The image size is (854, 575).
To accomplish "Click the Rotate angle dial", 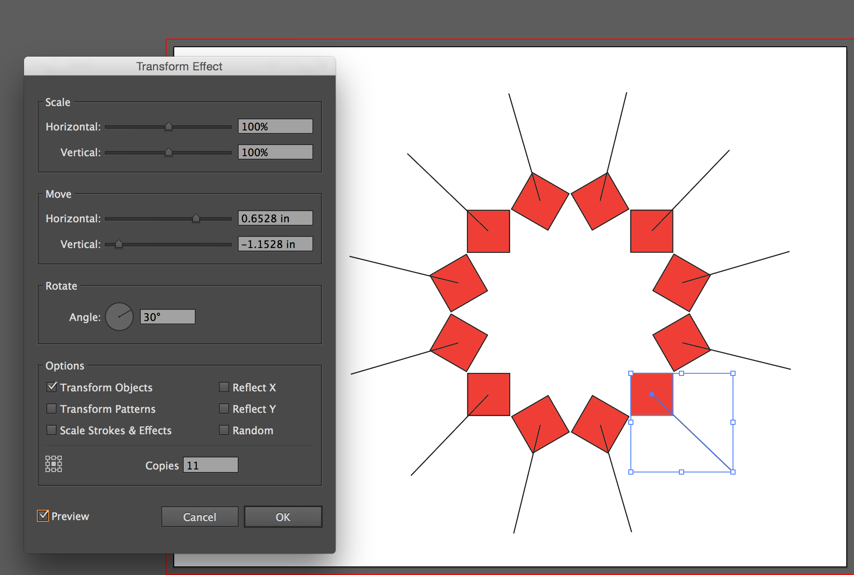I will pyautogui.click(x=119, y=317).
